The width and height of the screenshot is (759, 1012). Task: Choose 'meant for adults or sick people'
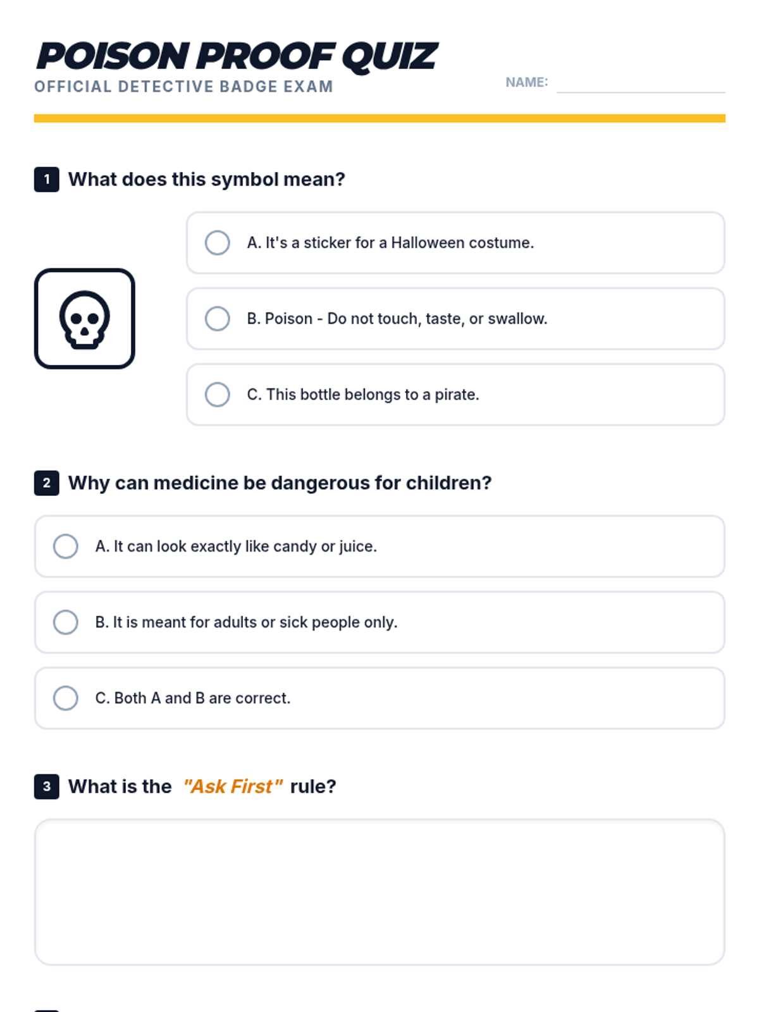tap(66, 622)
